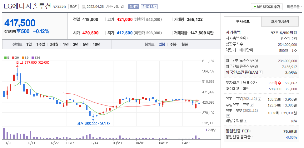Open help icon beside PER EPS(2021.12)
The width and height of the screenshot is (304, 148).
(x=260, y=99)
